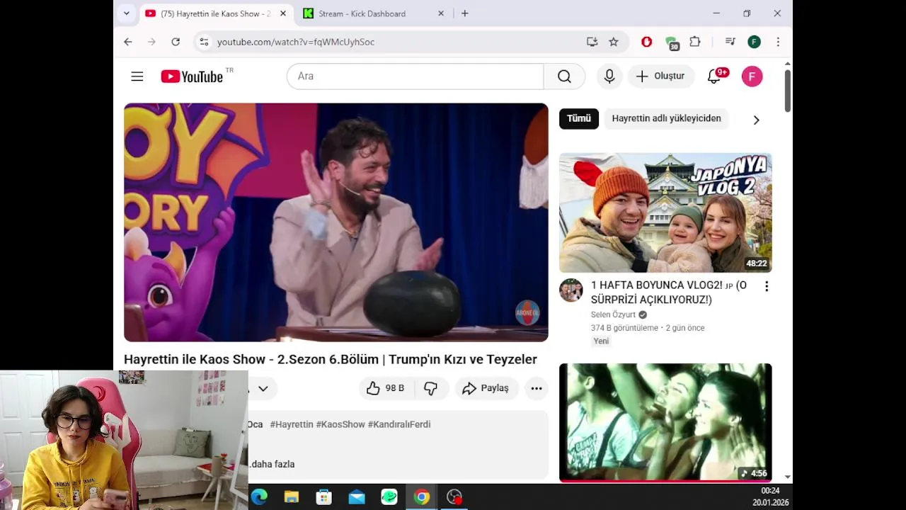Open the extensions puzzle icon
The height and width of the screenshot is (510, 906).
(695, 42)
